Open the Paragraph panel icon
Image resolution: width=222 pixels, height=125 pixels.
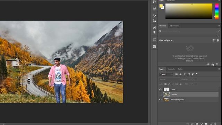154,32
